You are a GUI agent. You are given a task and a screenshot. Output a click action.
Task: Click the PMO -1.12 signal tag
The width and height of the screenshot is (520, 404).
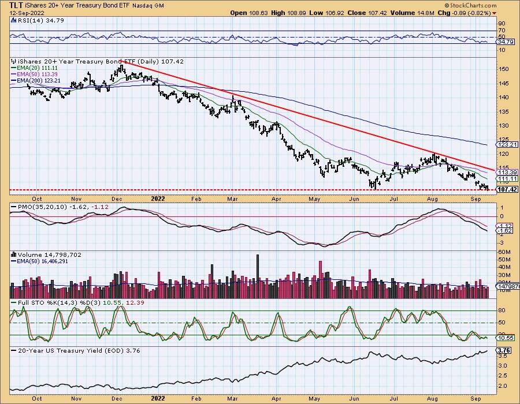coord(506,226)
